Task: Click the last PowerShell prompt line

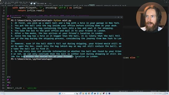Action: pyautogui.click(x=32, y=59)
